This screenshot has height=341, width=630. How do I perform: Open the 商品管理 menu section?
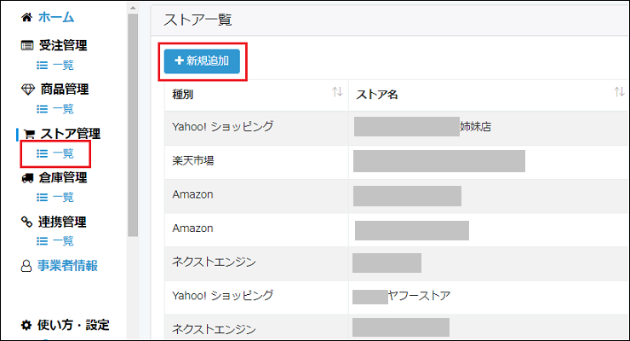tap(64, 90)
